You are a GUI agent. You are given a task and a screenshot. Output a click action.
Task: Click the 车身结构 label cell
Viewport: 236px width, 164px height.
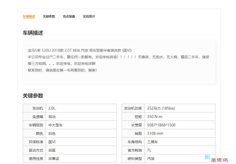click(133, 142)
